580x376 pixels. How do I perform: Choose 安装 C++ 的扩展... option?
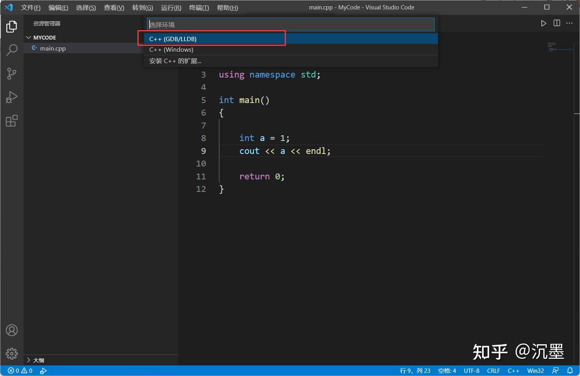tap(291, 61)
